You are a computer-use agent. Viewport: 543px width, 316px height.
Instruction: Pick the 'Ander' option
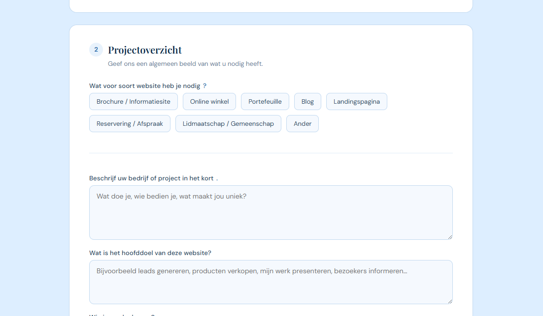tap(302, 123)
